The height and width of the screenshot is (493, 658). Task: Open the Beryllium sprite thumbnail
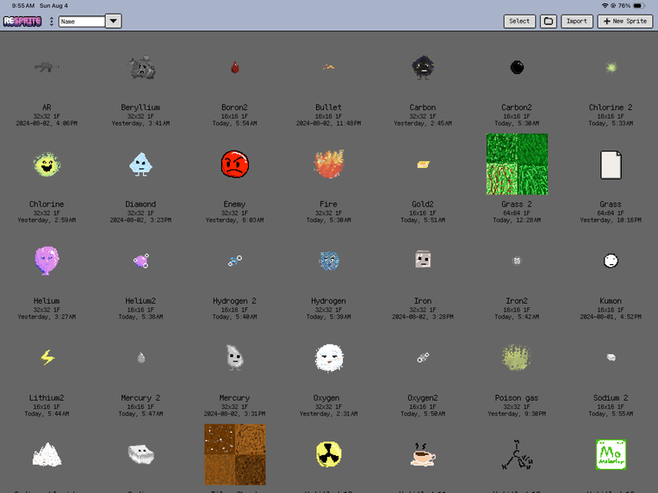point(141,67)
